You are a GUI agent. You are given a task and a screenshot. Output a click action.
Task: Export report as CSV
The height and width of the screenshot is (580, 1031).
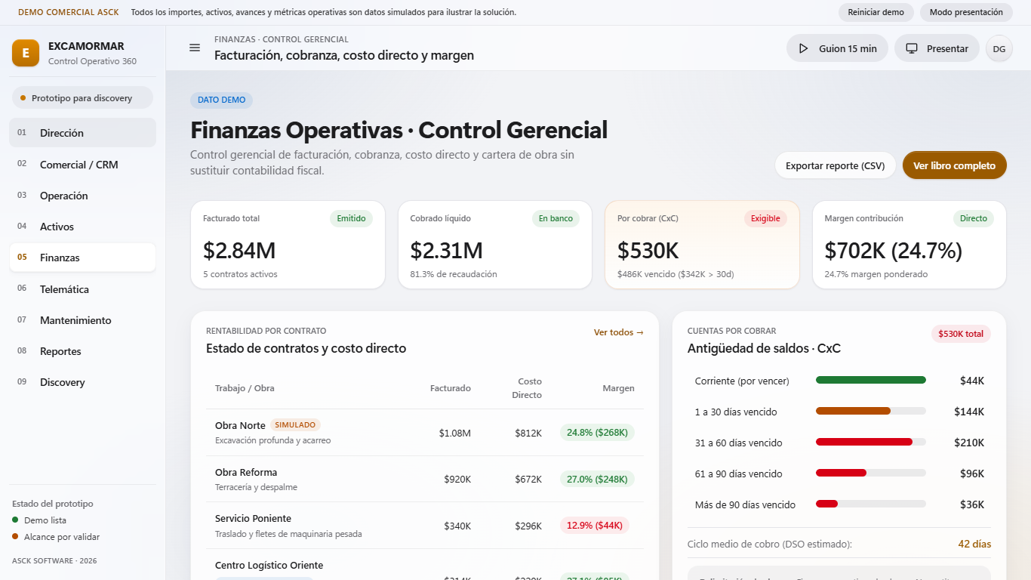[835, 165]
